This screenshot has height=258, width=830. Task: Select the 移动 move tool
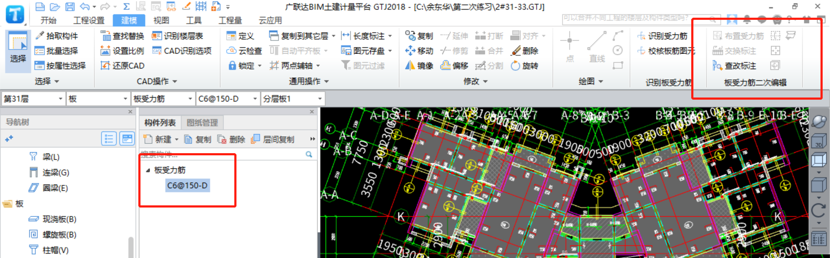point(419,51)
